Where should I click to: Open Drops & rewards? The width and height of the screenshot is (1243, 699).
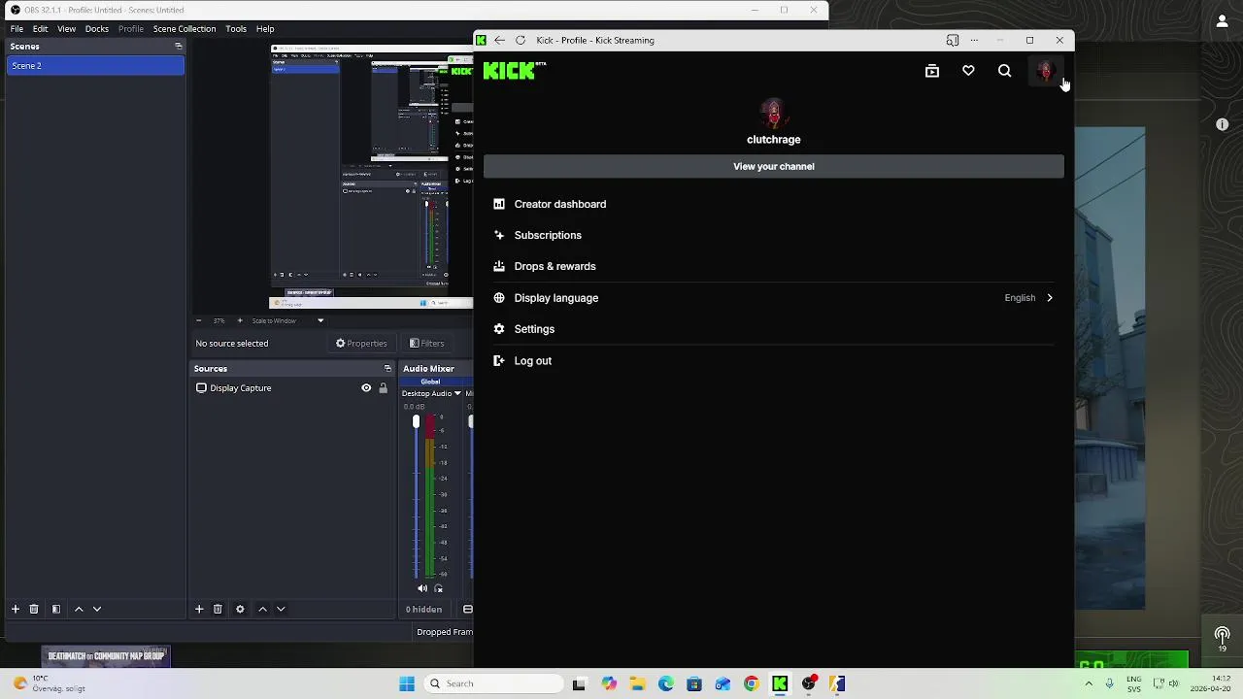pyautogui.click(x=554, y=266)
